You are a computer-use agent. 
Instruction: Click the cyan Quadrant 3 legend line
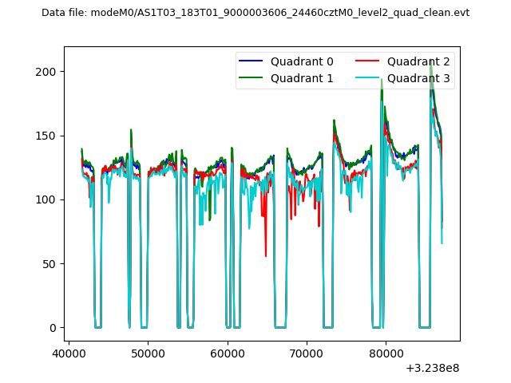pos(370,78)
